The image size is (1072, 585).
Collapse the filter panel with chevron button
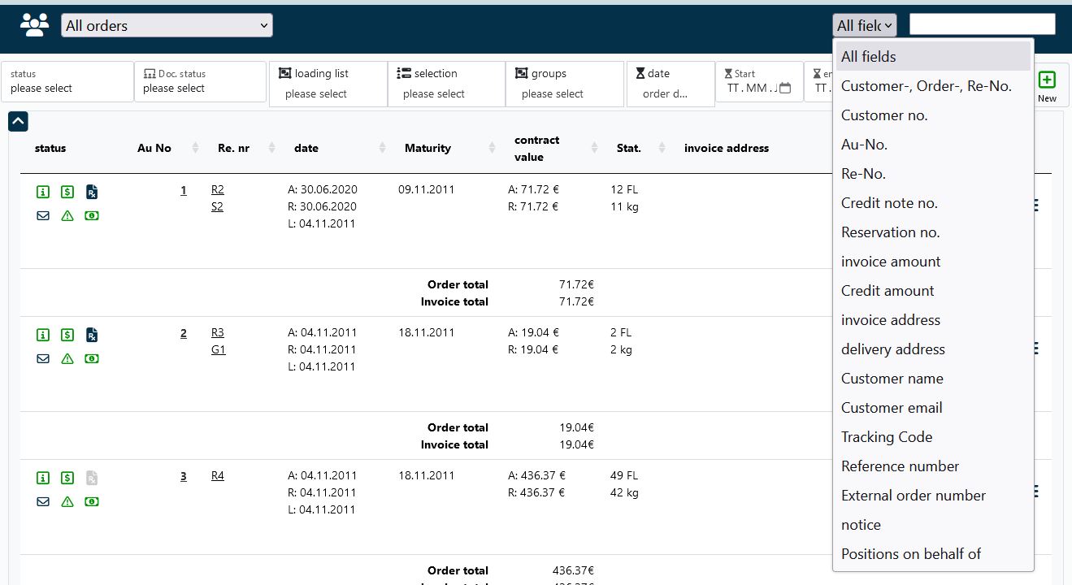coord(18,122)
